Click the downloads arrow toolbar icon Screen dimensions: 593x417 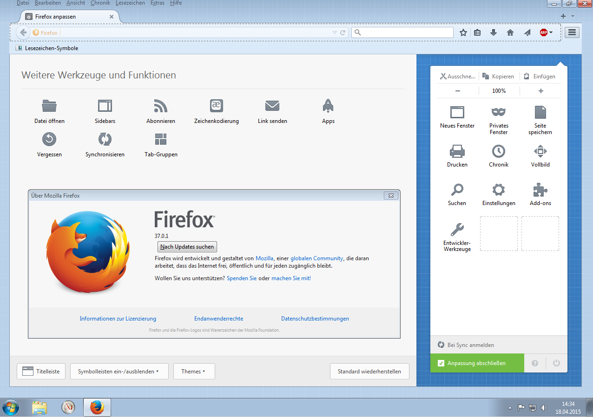494,32
